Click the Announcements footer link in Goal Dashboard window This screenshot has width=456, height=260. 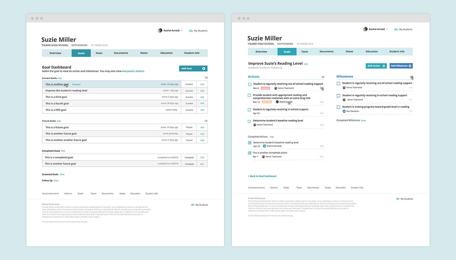[x=50, y=194]
